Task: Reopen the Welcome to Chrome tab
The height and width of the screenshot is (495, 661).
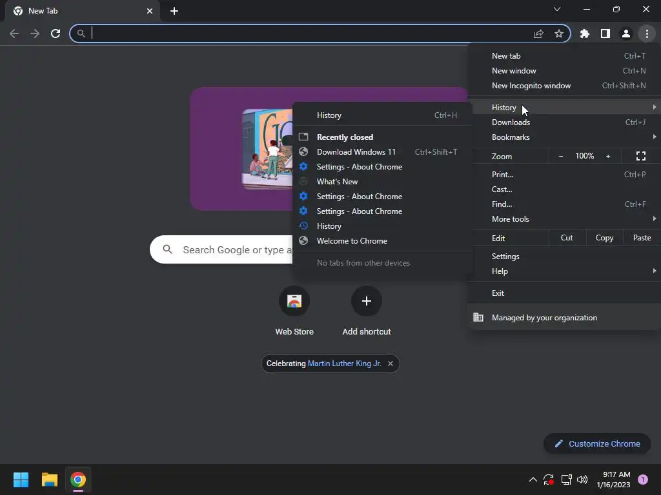Action: coord(382,241)
